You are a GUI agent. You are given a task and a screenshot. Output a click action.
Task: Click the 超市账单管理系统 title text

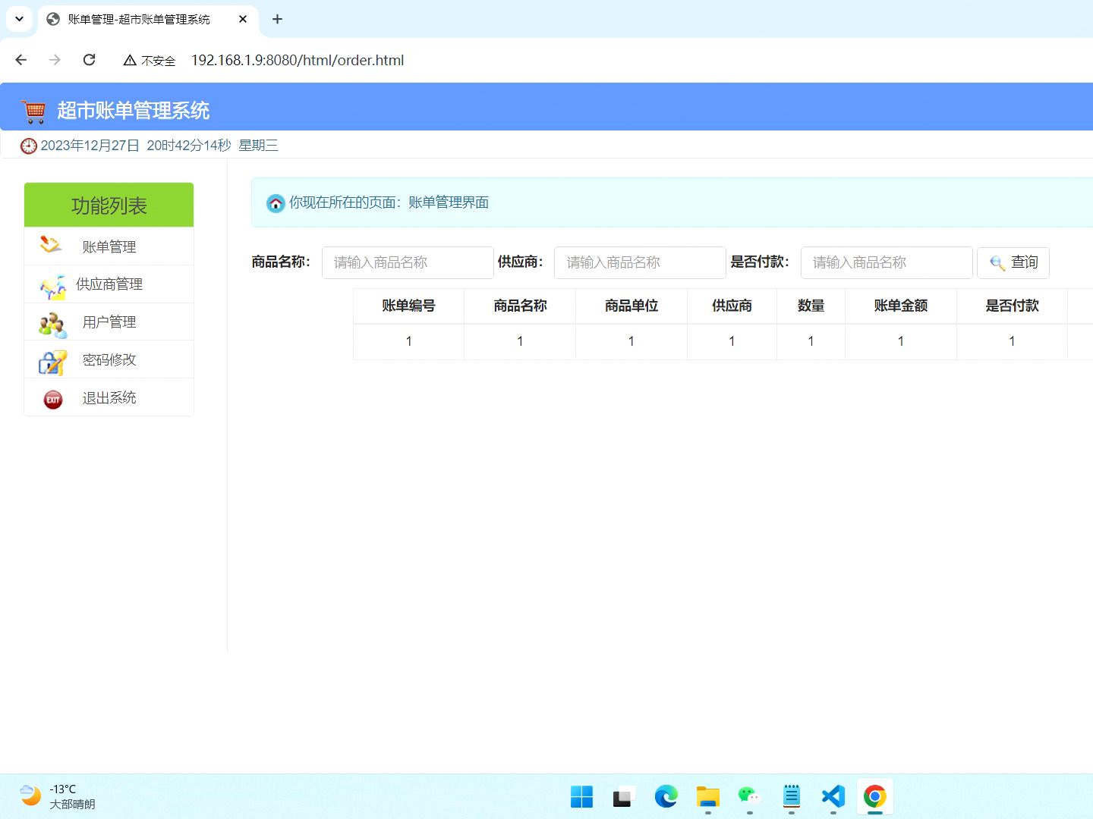tap(134, 111)
